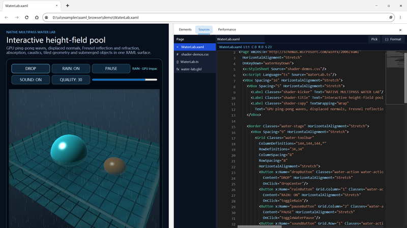Click code line 15 with Border Classes="water-stage"
Screen dimensions: 407x228
point(308,126)
